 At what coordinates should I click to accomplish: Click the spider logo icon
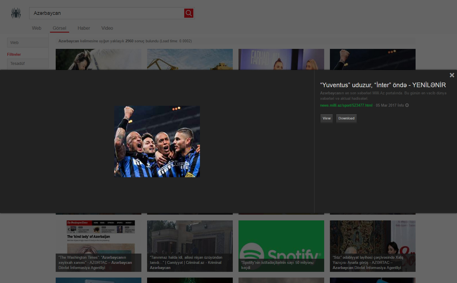tap(16, 13)
